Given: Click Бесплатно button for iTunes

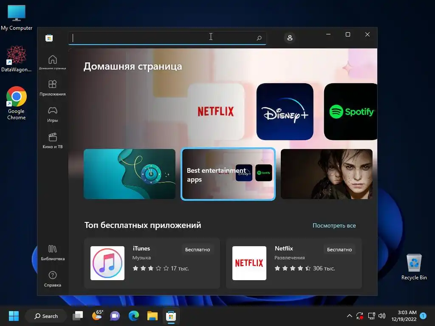Looking at the screenshot, I should point(198,250).
